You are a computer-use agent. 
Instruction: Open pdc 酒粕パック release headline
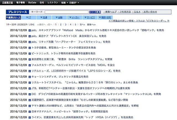pos(98,30)
